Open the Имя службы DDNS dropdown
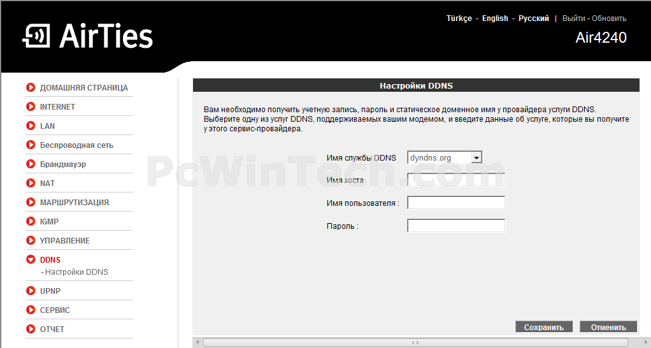The height and width of the screenshot is (348, 651). (x=445, y=157)
